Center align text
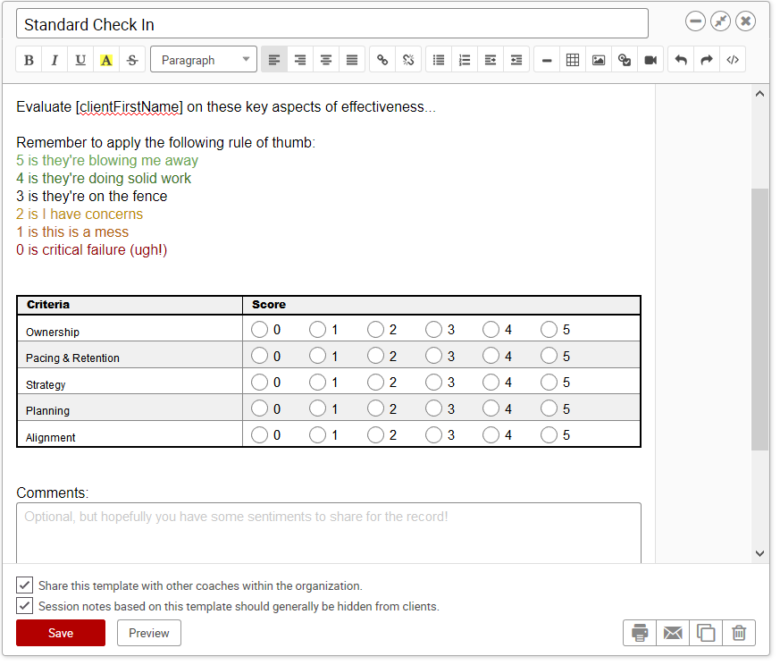The image size is (780, 665). (326, 60)
